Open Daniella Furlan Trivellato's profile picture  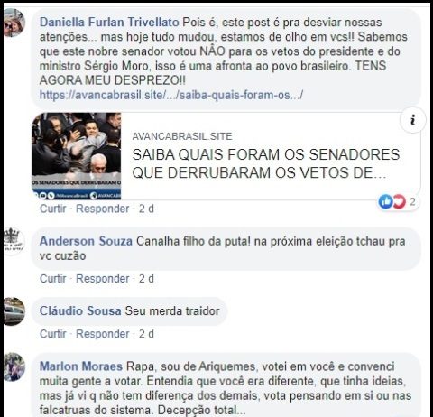14,23
